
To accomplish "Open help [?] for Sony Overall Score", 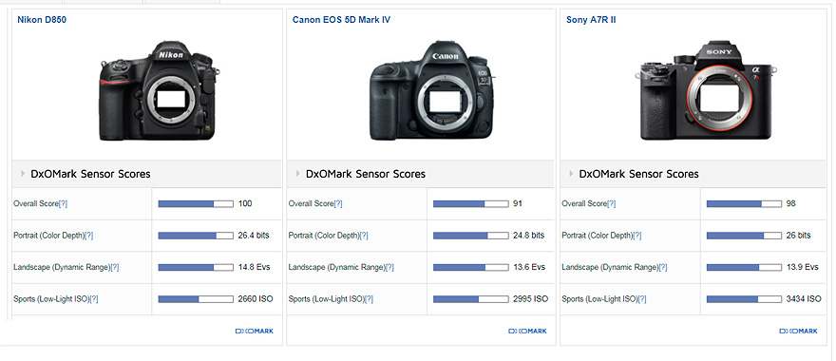I will coord(611,203).
